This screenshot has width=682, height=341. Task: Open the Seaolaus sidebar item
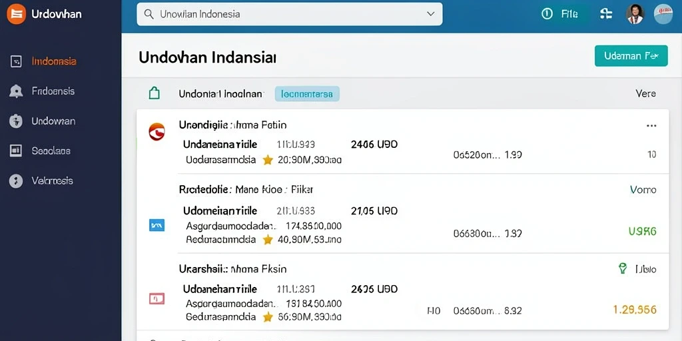(x=51, y=151)
